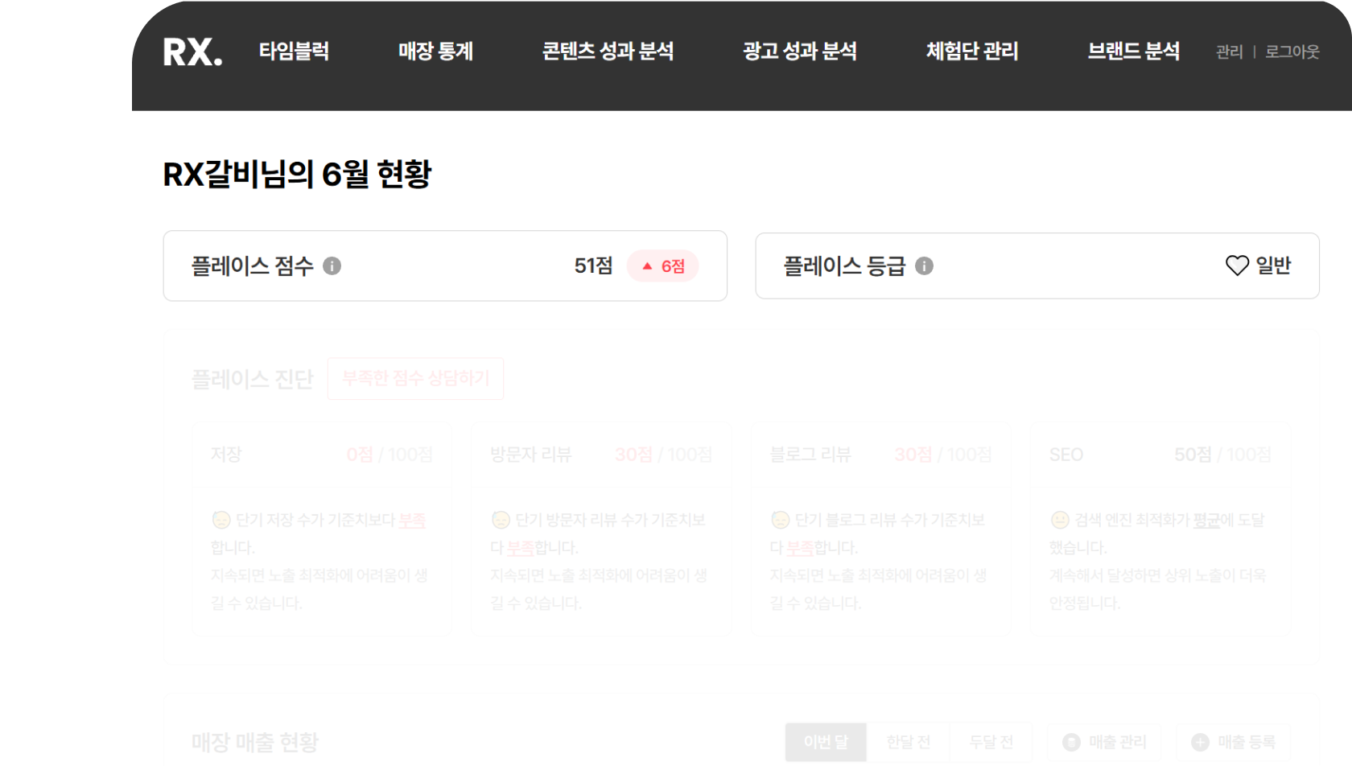The width and height of the screenshot is (1352, 766).
Task: Click the info icon beside 플레이스 등급
Action: [924, 266]
